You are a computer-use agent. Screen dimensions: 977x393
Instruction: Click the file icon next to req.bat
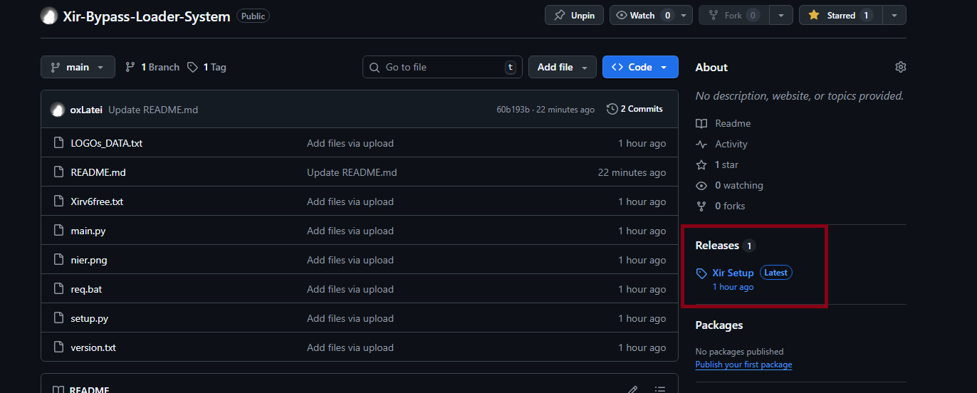click(59, 289)
